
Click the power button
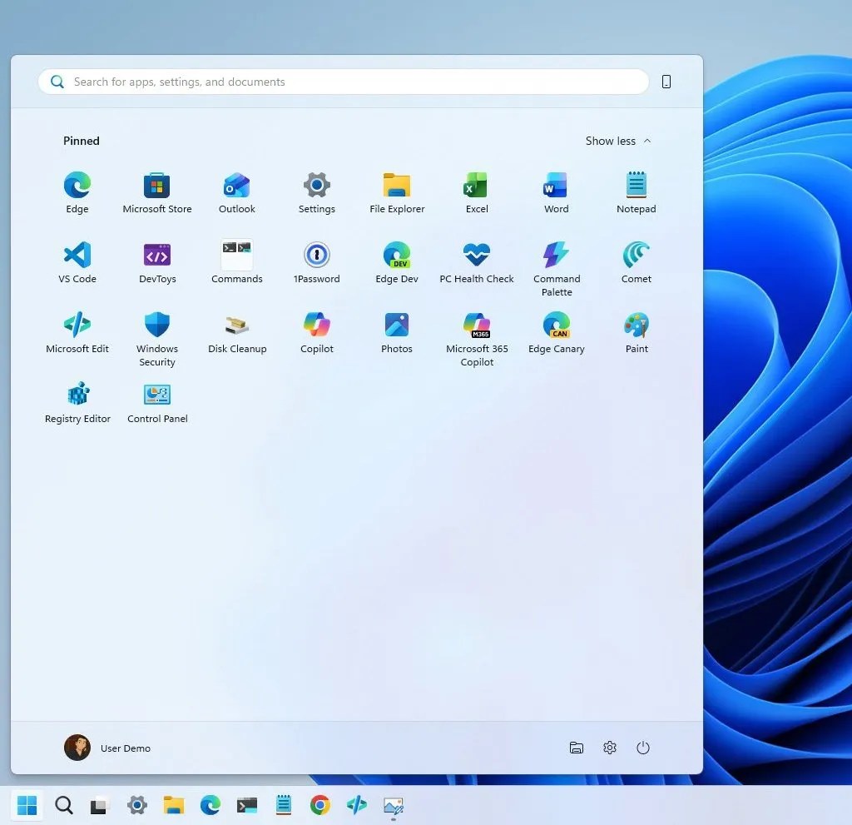click(x=642, y=748)
